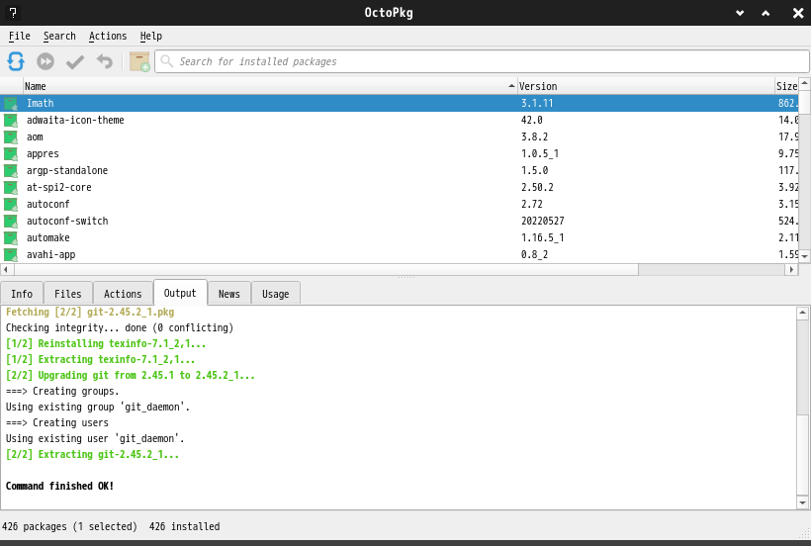The image size is (811, 546).
Task: Focus the Search for installed packages field
Action: click(482, 61)
